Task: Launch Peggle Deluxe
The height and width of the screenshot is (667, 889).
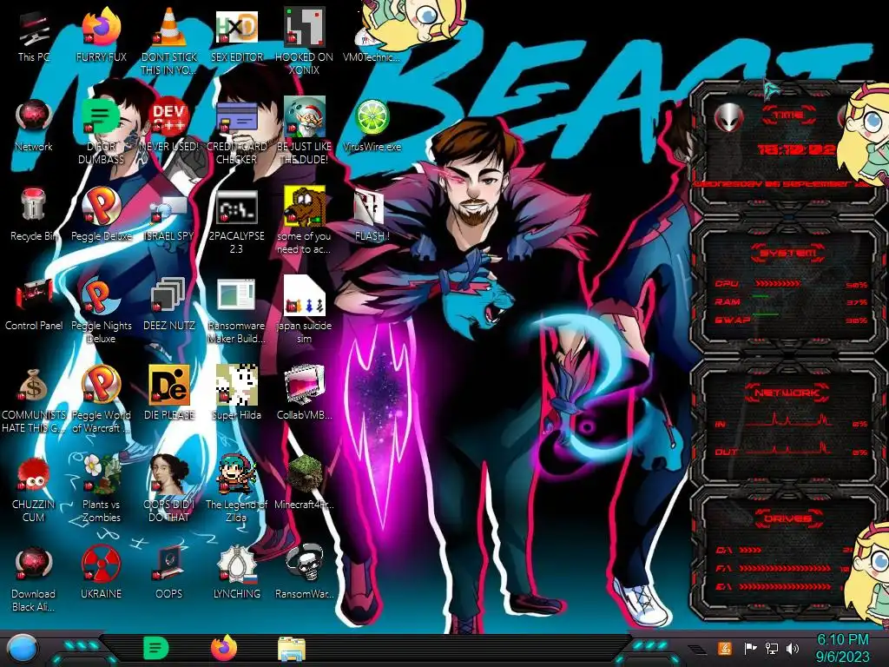Action: (101, 215)
